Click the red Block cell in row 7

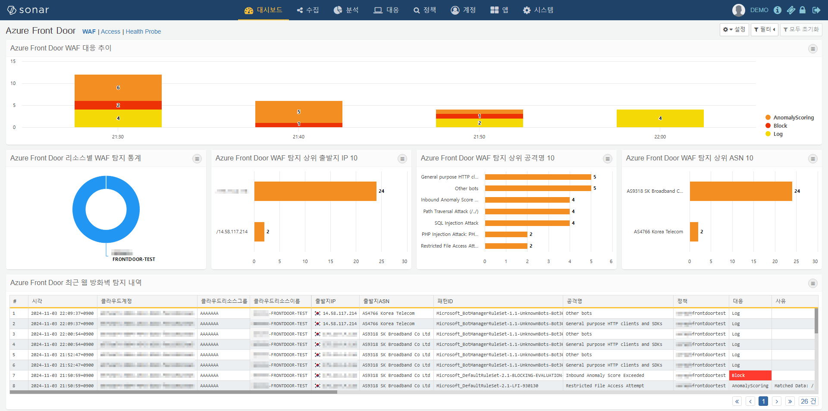[750, 376]
